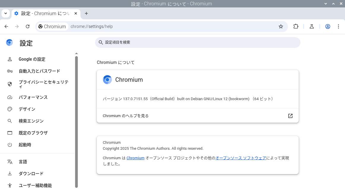Open the extensions puzzle icon
The width and height of the screenshot is (345, 189).
click(x=296, y=26)
